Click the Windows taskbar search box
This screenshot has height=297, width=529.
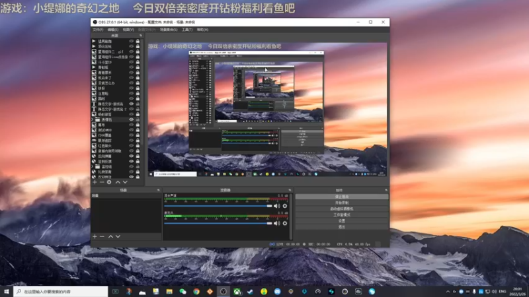(x=61, y=291)
